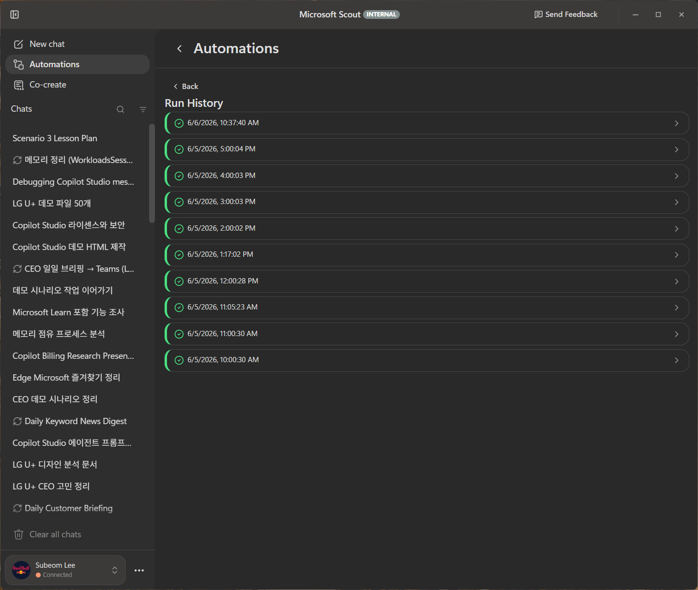698x590 pixels.
Task: Expand the 6/5/2026, 10:00:30 AM run chevron
Action: (677, 360)
